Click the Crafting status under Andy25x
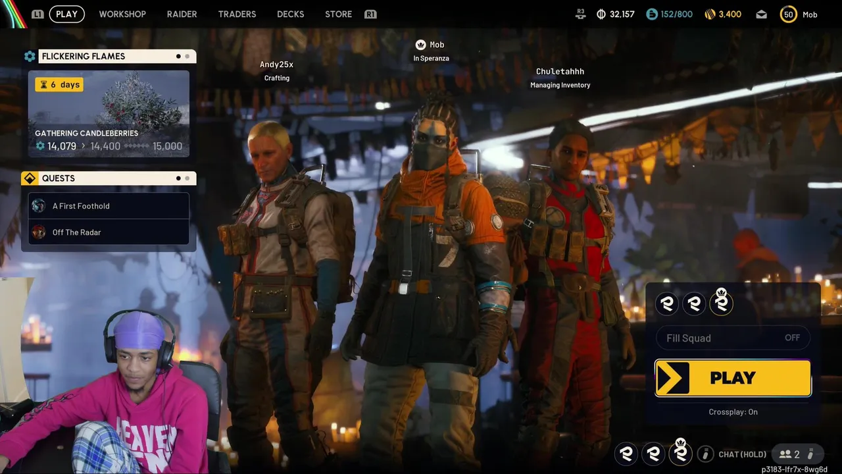This screenshot has width=842, height=474. tap(277, 78)
